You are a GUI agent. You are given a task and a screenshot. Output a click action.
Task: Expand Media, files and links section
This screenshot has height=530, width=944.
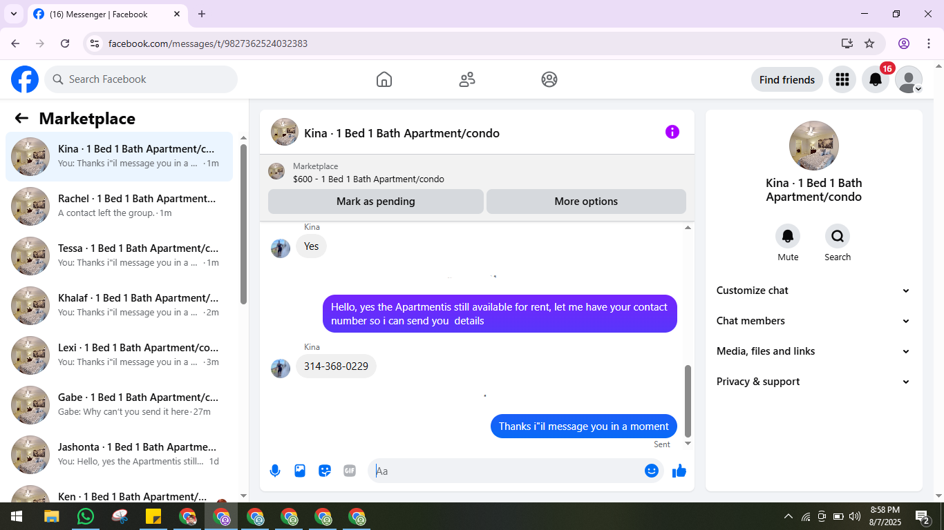pos(813,351)
